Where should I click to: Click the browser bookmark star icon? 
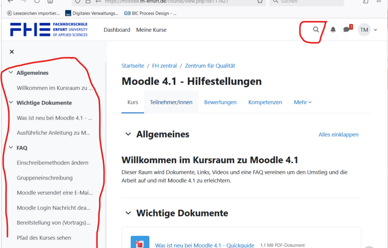point(260,2)
